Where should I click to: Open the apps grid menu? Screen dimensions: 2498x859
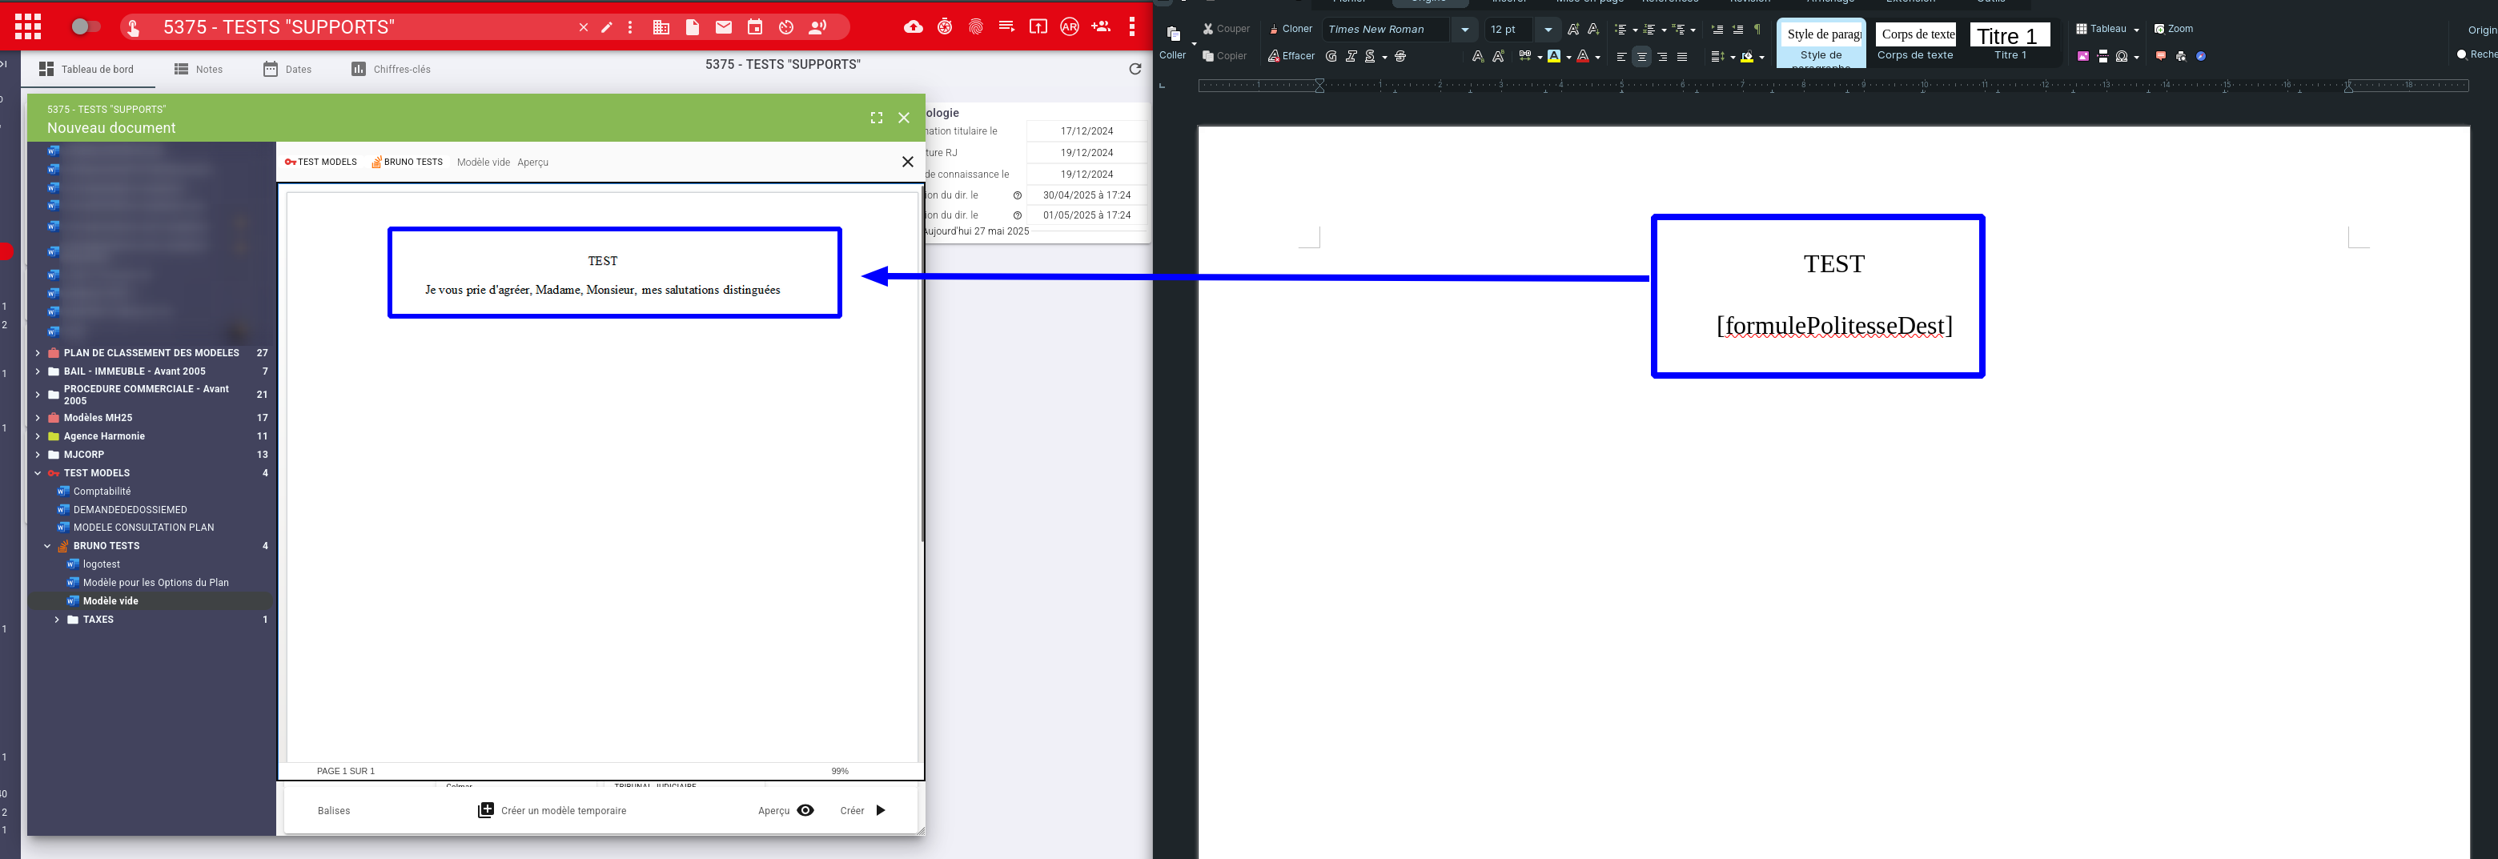[28, 27]
